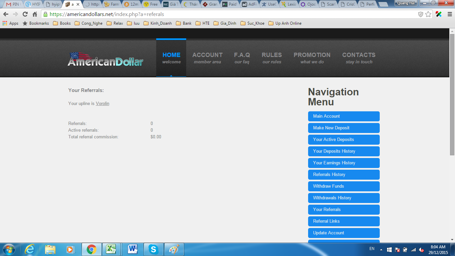455x256 pixels.
Task: Open the Apps grid shortcut
Action: tap(10, 23)
